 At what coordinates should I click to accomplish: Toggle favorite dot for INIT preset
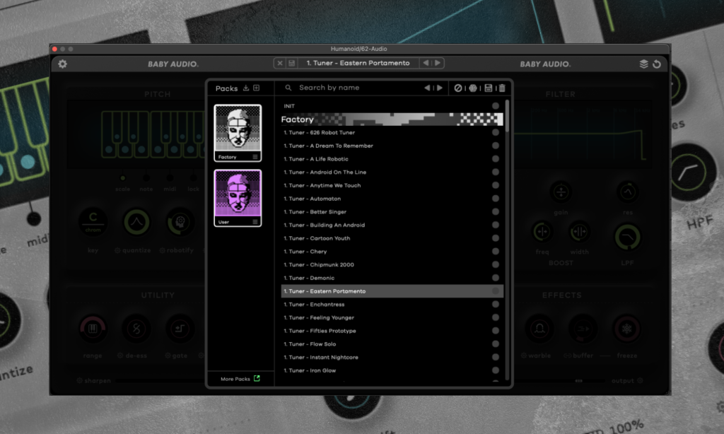(496, 106)
